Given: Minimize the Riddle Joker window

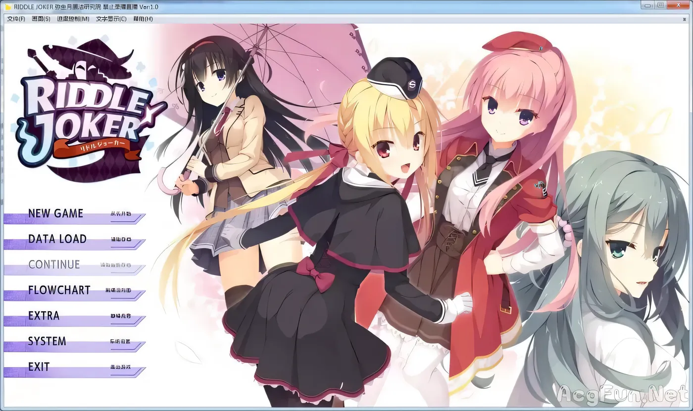Looking at the screenshot, I should pyautogui.click(x=647, y=5).
